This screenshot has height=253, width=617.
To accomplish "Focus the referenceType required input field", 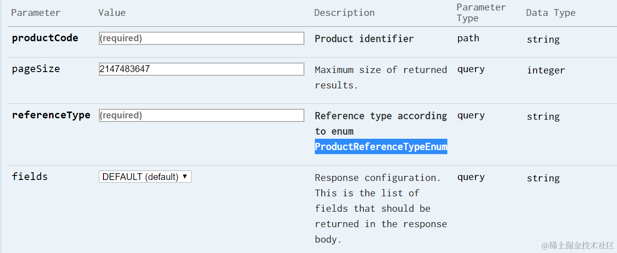I will (201, 116).
